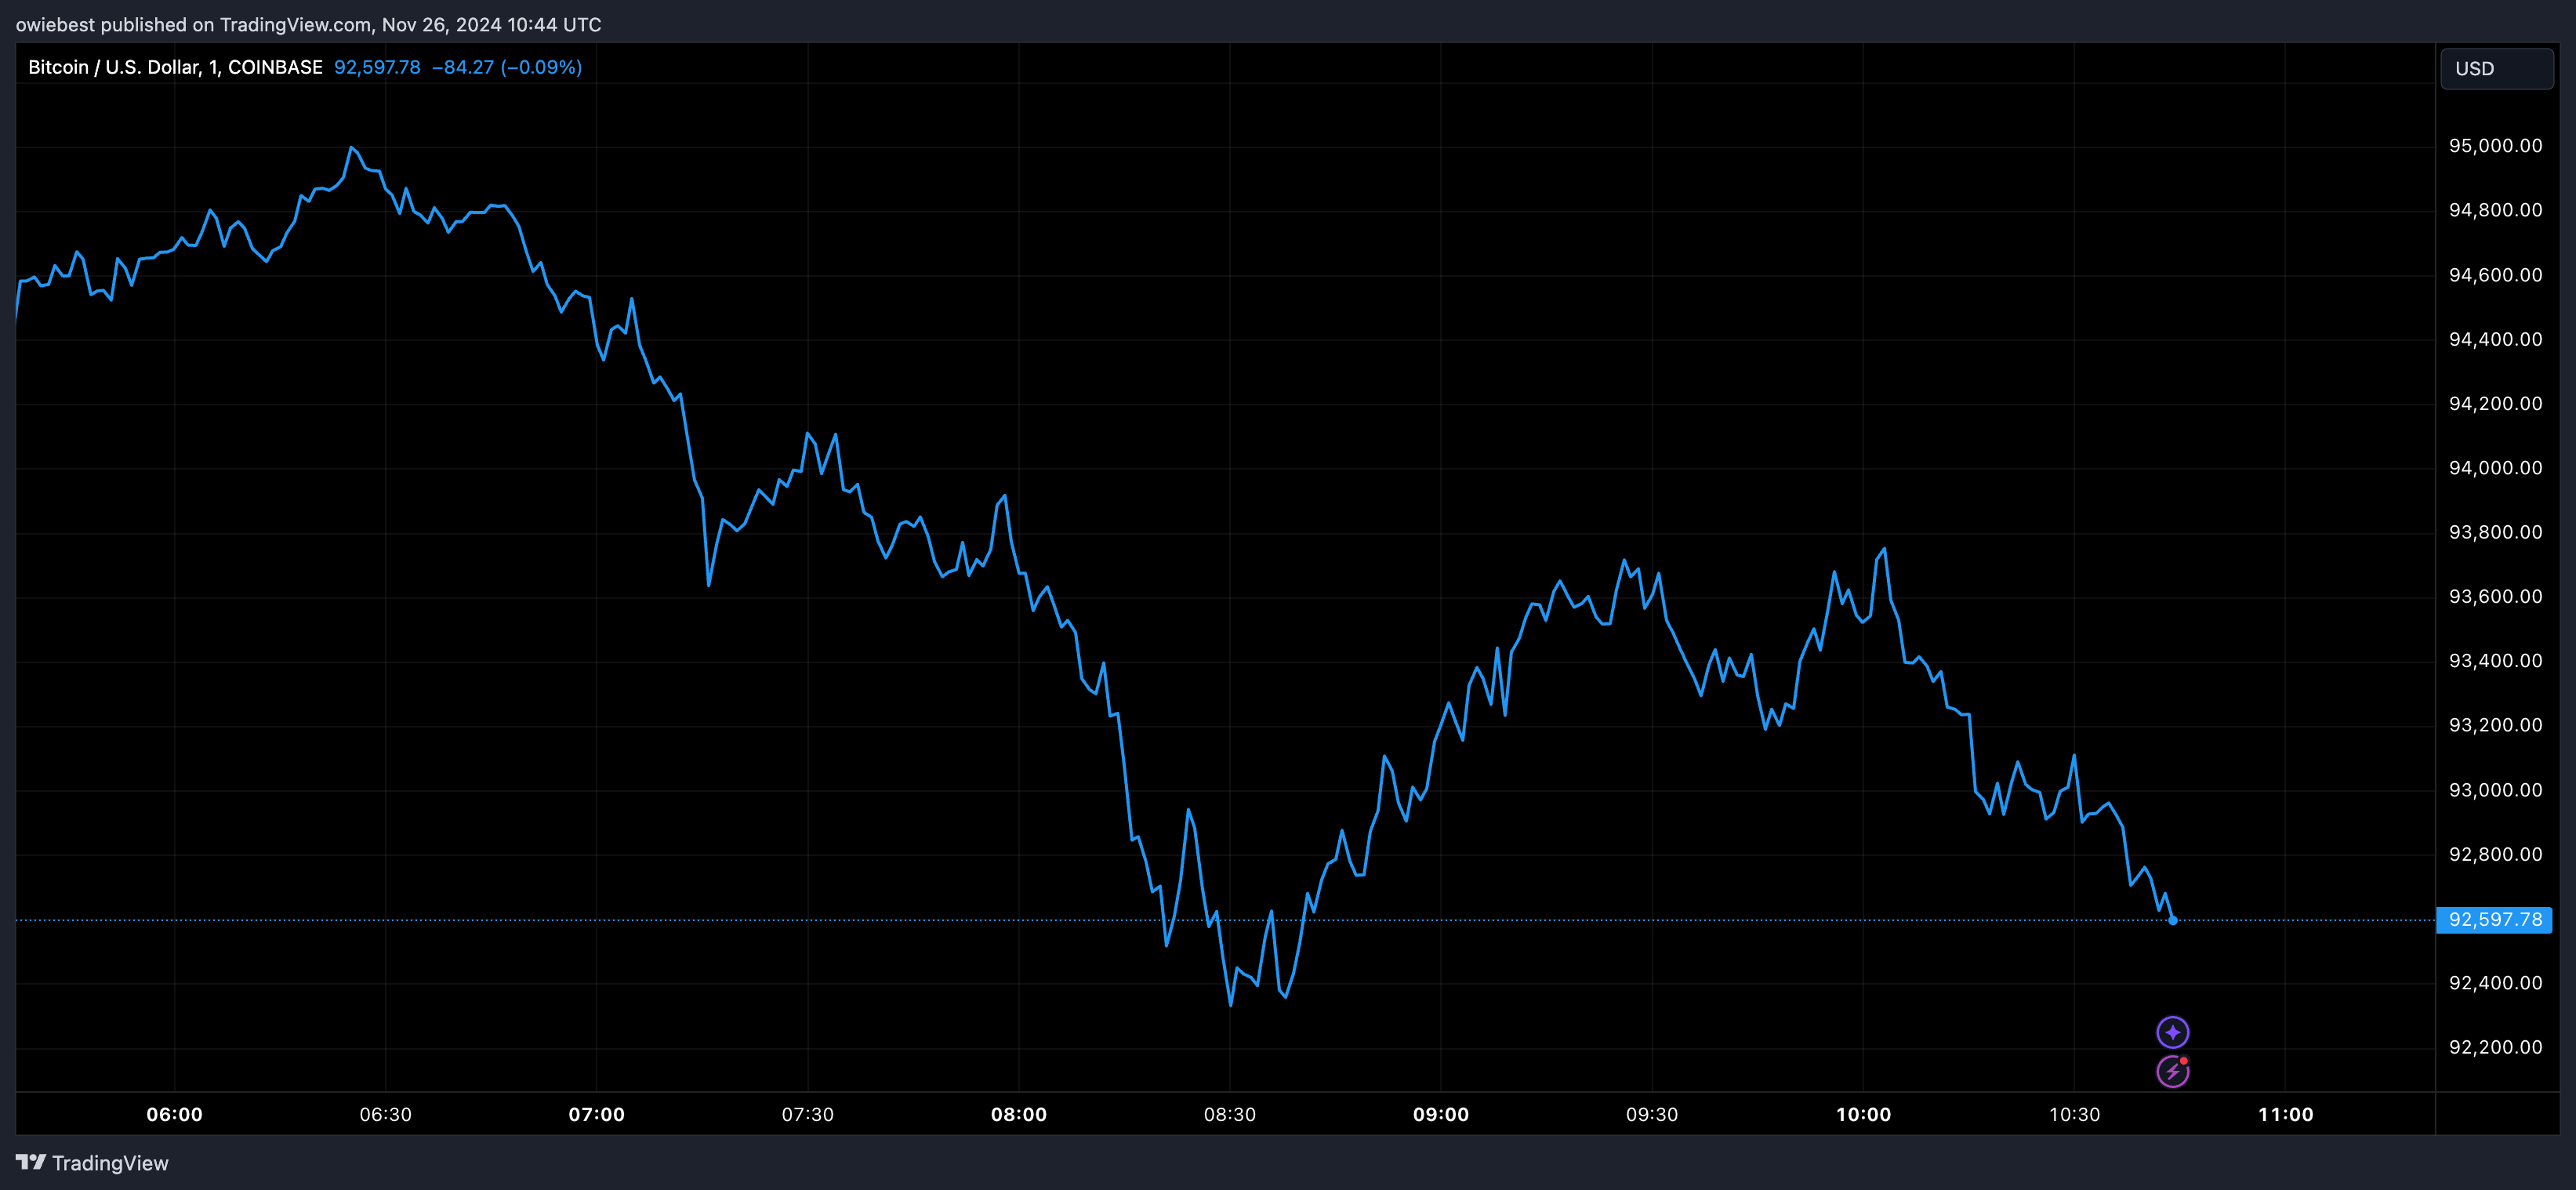Click the 07:30 time axis label
This screenshot has width=2576, height=1190.
(807, 1114)
